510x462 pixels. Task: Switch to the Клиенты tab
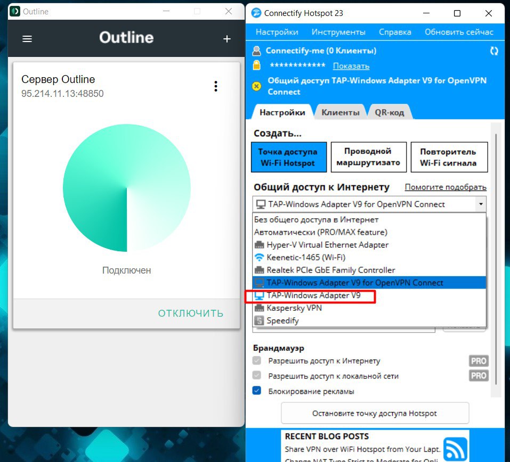click(x=340, y=112)
